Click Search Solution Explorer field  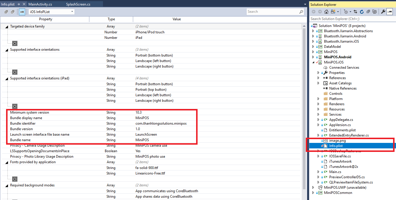(x=352, y=19)
